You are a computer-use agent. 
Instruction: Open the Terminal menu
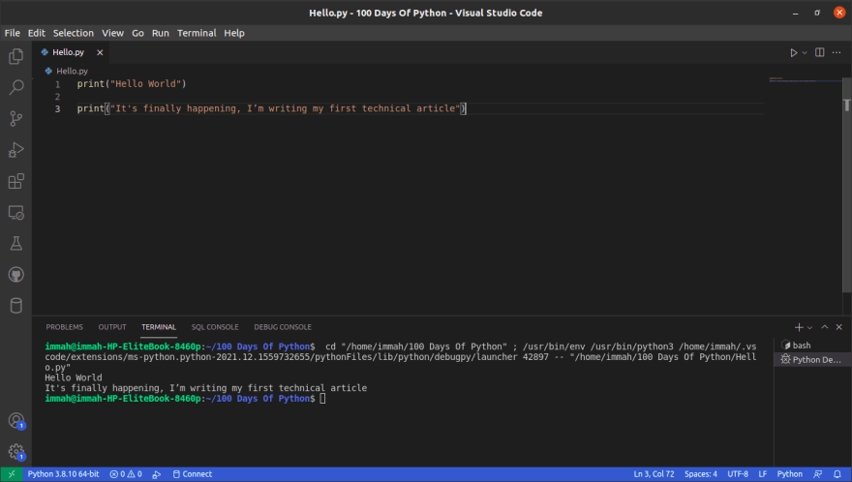coord(197,33)
